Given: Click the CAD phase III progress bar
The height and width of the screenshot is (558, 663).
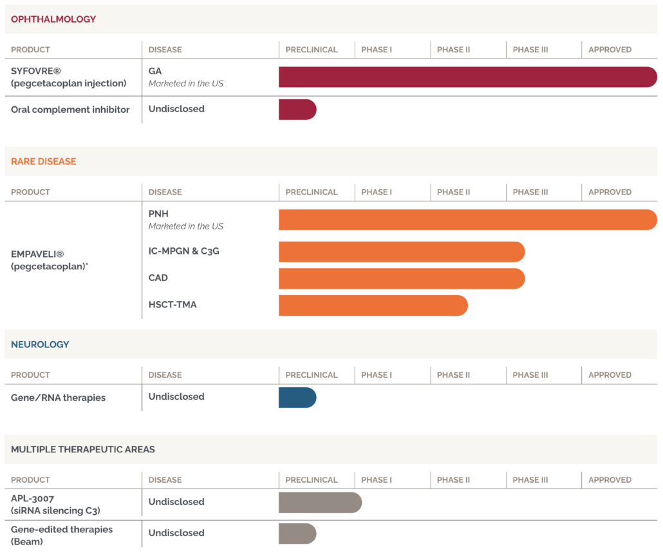Looking at the screenshot, I should click(x=402, y=278).
